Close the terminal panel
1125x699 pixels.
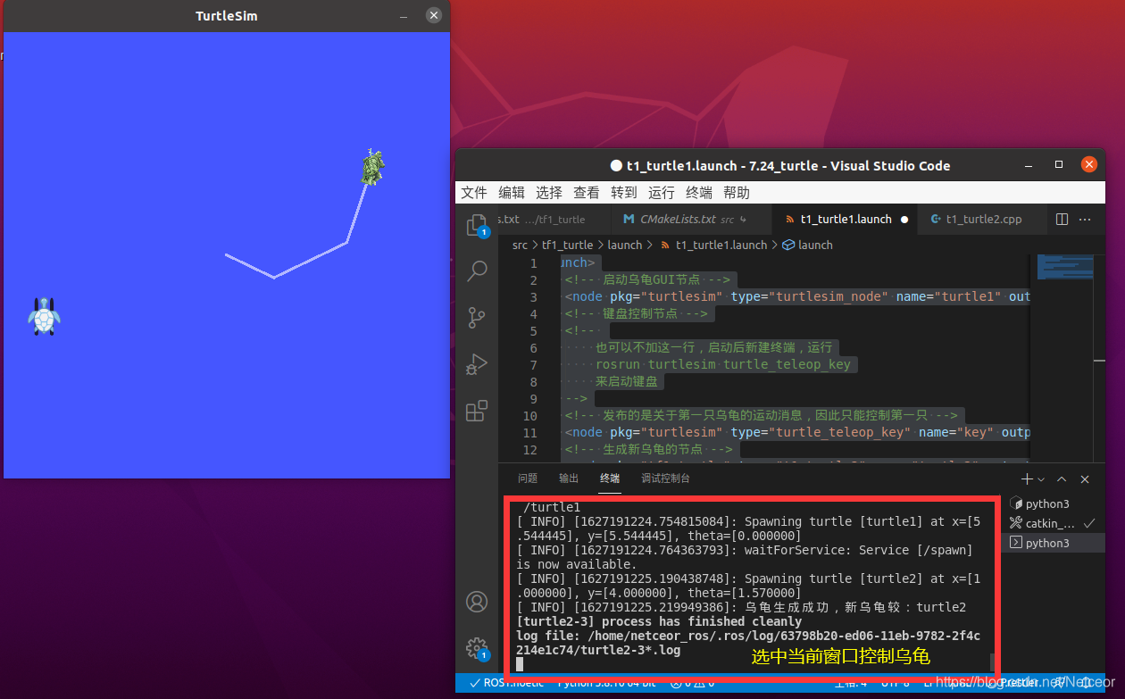[x=1085, y=479]
